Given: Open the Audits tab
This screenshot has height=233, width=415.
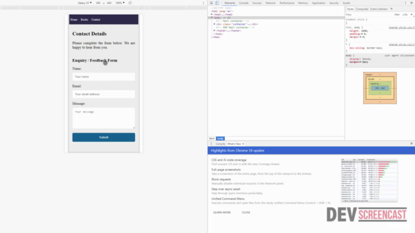Looking at the screenshot, I should pos(346,3).
